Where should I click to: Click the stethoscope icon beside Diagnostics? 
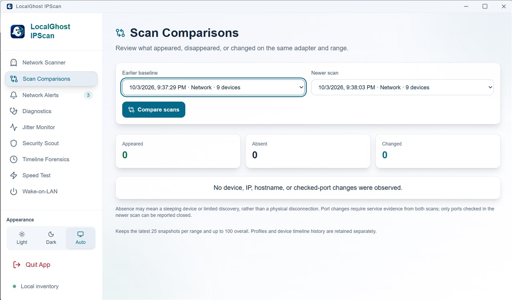tap(14, 111)
